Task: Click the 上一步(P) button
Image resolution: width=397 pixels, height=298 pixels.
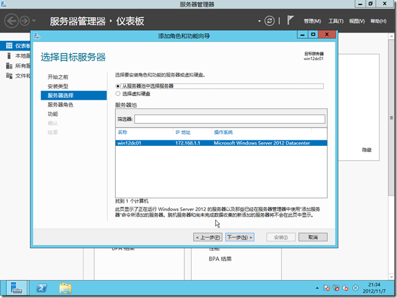Action: click(208, 237)
